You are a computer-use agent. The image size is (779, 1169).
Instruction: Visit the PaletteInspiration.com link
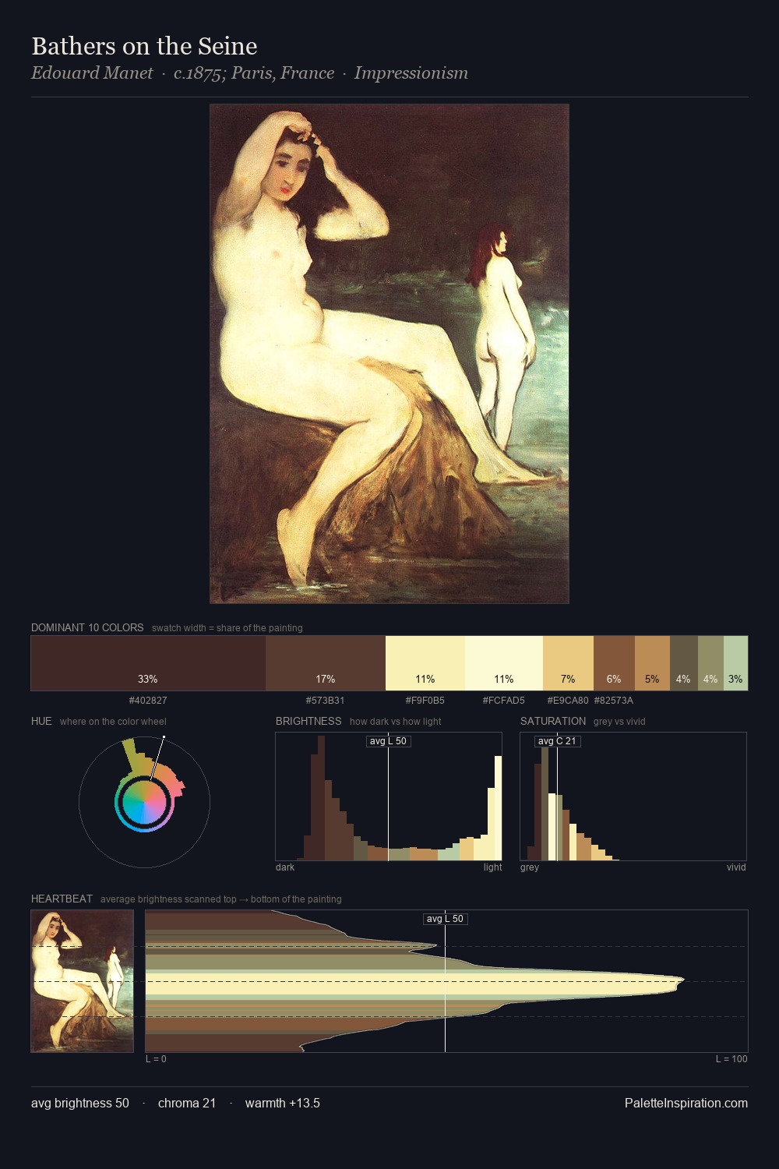click(x=686, y=1103)
